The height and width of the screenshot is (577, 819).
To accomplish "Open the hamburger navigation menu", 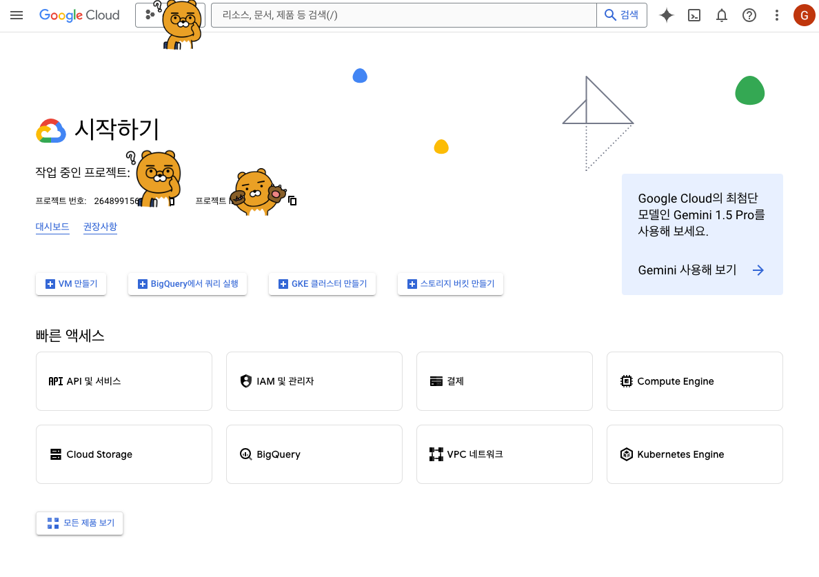I will [x=17, y=15].
